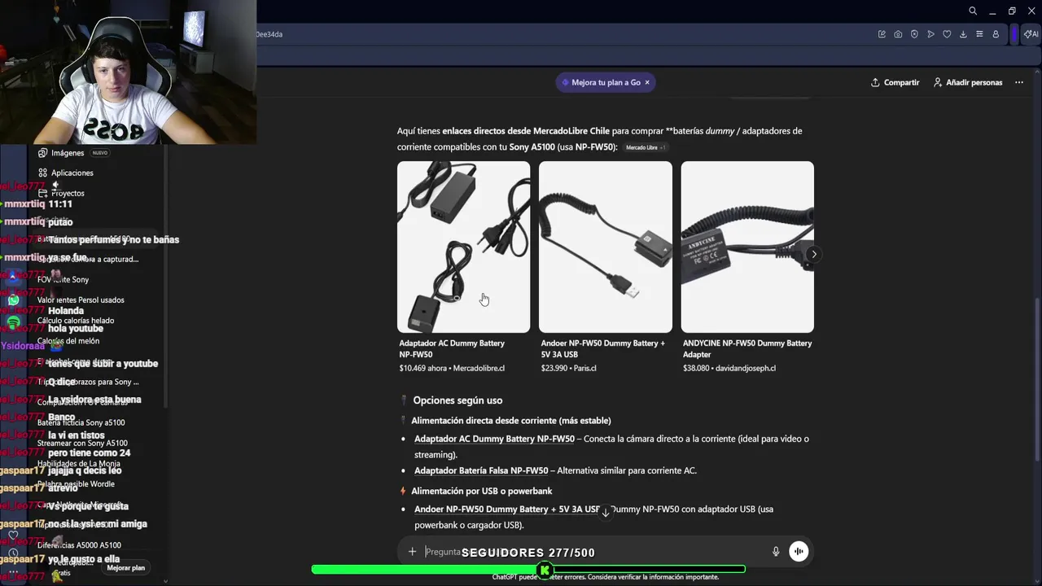Click the send arrow icon in browser toolbar
The height and width of the screenshot is (586, 1042).
(930, 34)
